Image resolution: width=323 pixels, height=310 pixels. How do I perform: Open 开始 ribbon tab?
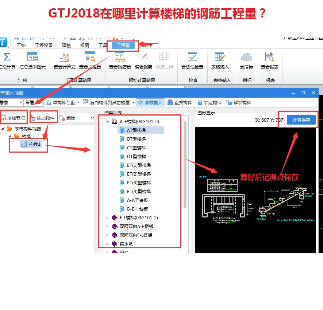click(21, 45)
